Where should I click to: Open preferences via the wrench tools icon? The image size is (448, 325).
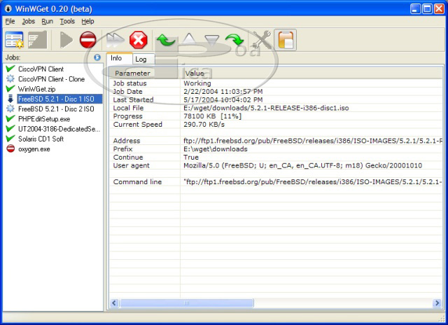click(262, 40)
